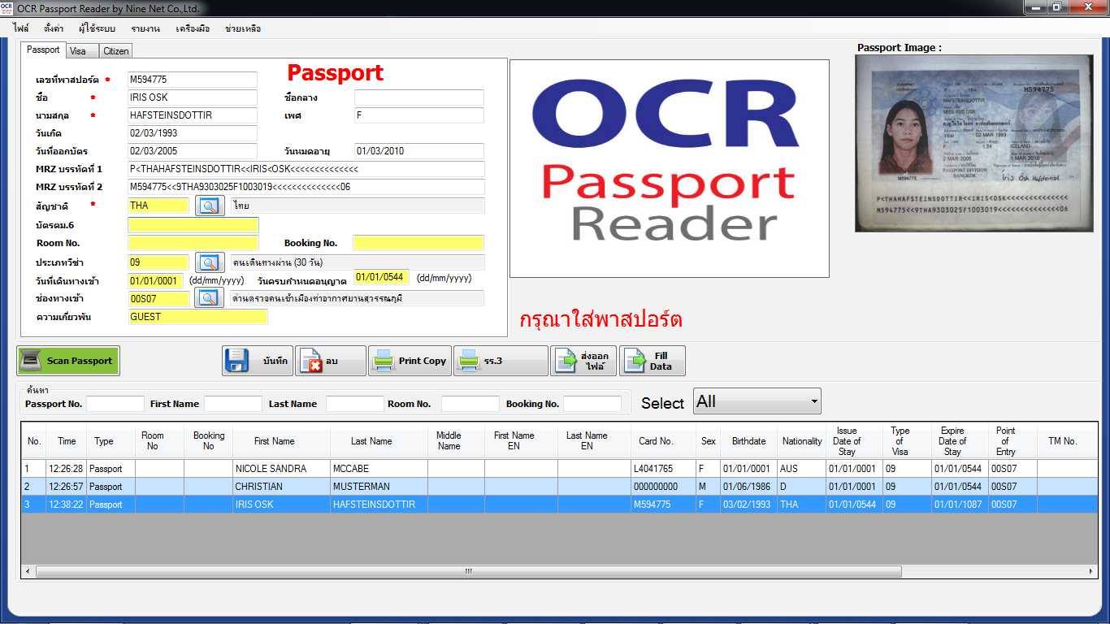The image size is (1110, 624).
Task: Click the MRZ line 1 field
Action: (x=306, y=169)
